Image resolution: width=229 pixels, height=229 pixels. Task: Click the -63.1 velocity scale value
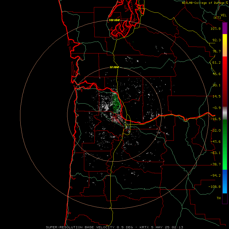(216, 153)
